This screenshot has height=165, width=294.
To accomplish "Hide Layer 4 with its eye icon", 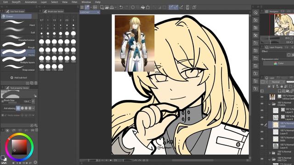I will click(x=262, y=117).
